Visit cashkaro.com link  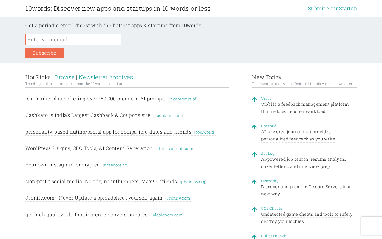pos(168,116)
